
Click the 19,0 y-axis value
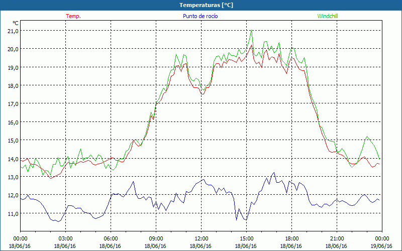click(14, 67)
